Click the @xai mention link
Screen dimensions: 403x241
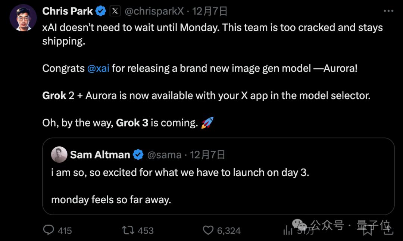pos(98,69)
